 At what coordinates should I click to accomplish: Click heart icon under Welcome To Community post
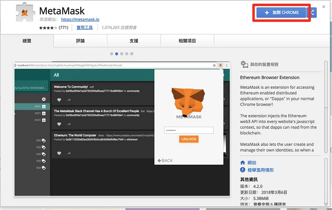click(x=59, y=100)
